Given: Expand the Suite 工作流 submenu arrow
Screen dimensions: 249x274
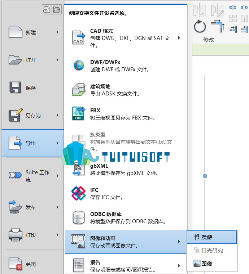Looking at the screenshot, I should coord(57,176).
